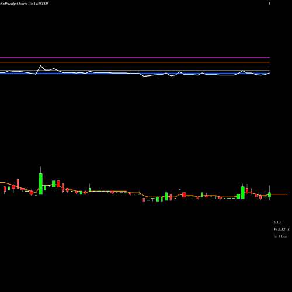Click the chart title ending in USA EDTXW
Viewport: 292px width, 292px height.
[25, 4]
